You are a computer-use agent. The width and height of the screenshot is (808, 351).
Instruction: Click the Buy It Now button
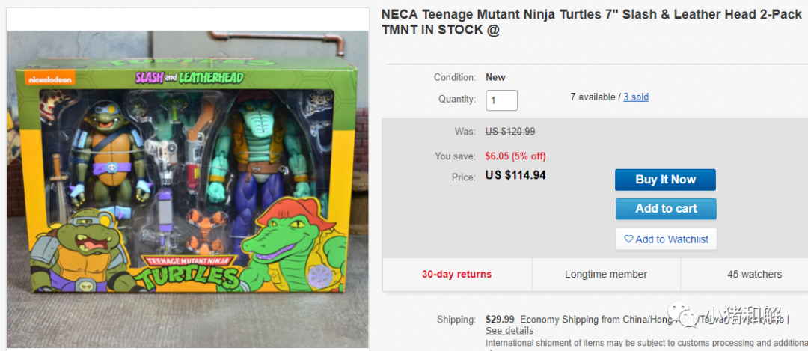pos(665,180)
